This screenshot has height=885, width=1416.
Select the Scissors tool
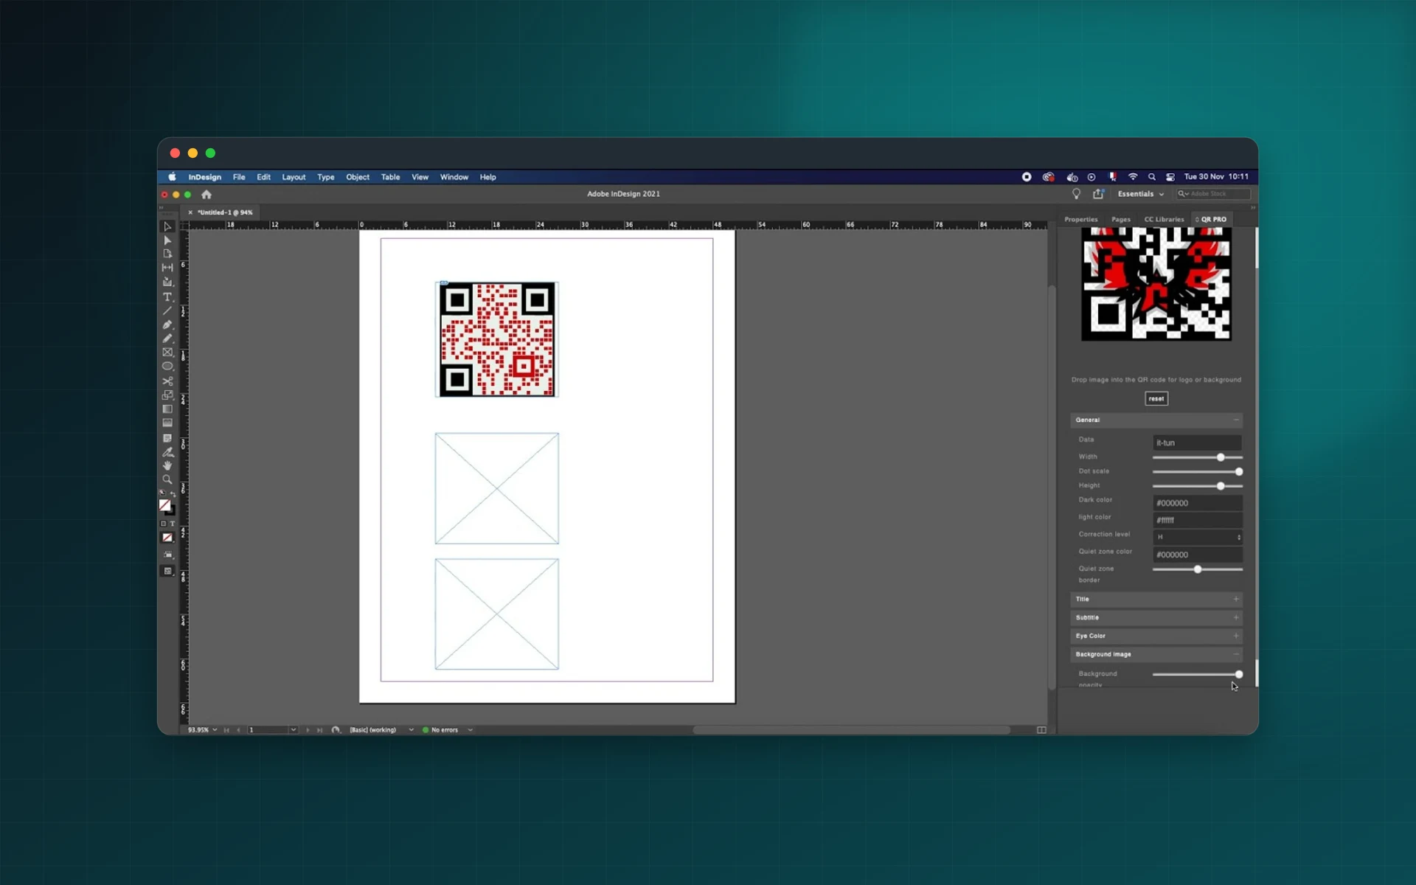[x=167, y=381]
